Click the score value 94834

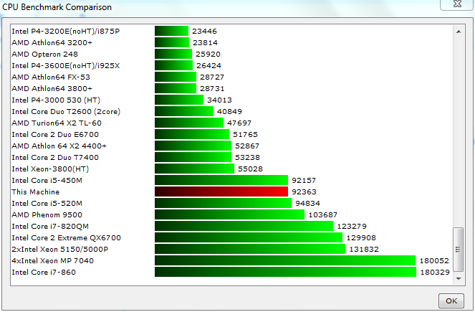307,204
